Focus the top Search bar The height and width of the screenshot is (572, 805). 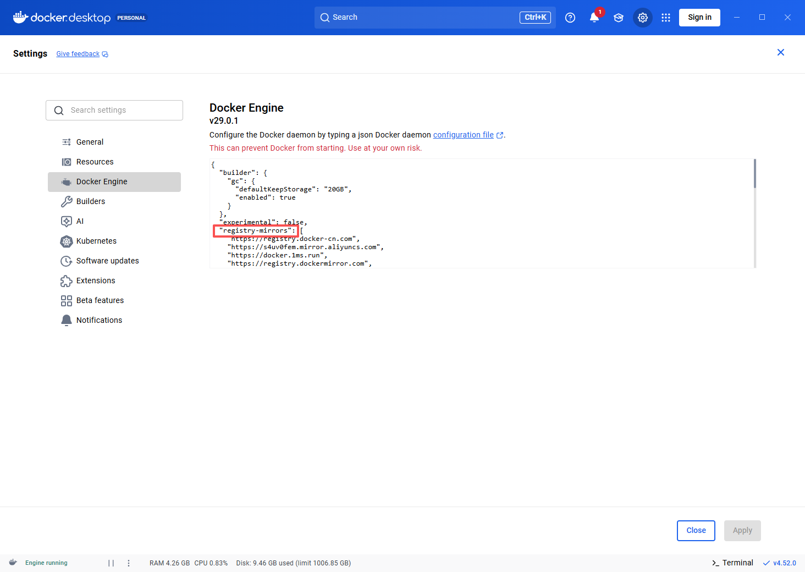(435, 18)
